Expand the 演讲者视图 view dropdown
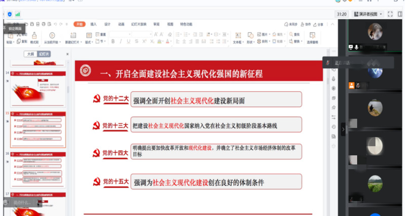The image size is (405, 216). [x=366, y=14]
